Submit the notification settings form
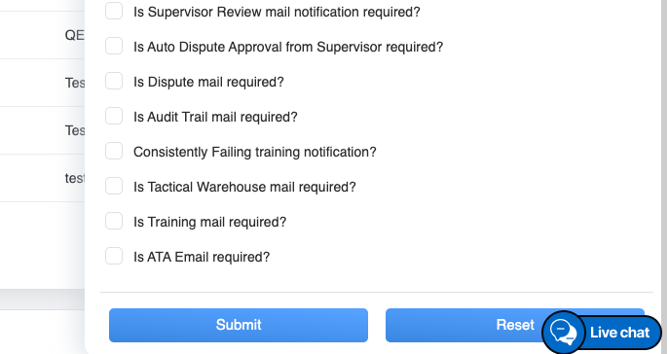669x354 pixels. coord(239,325)
